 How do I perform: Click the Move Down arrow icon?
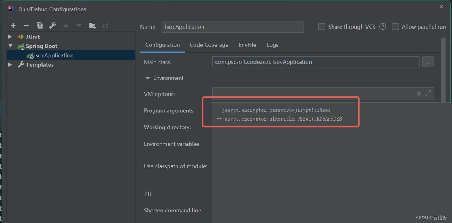pyautogui.click(x=79, y=26)
